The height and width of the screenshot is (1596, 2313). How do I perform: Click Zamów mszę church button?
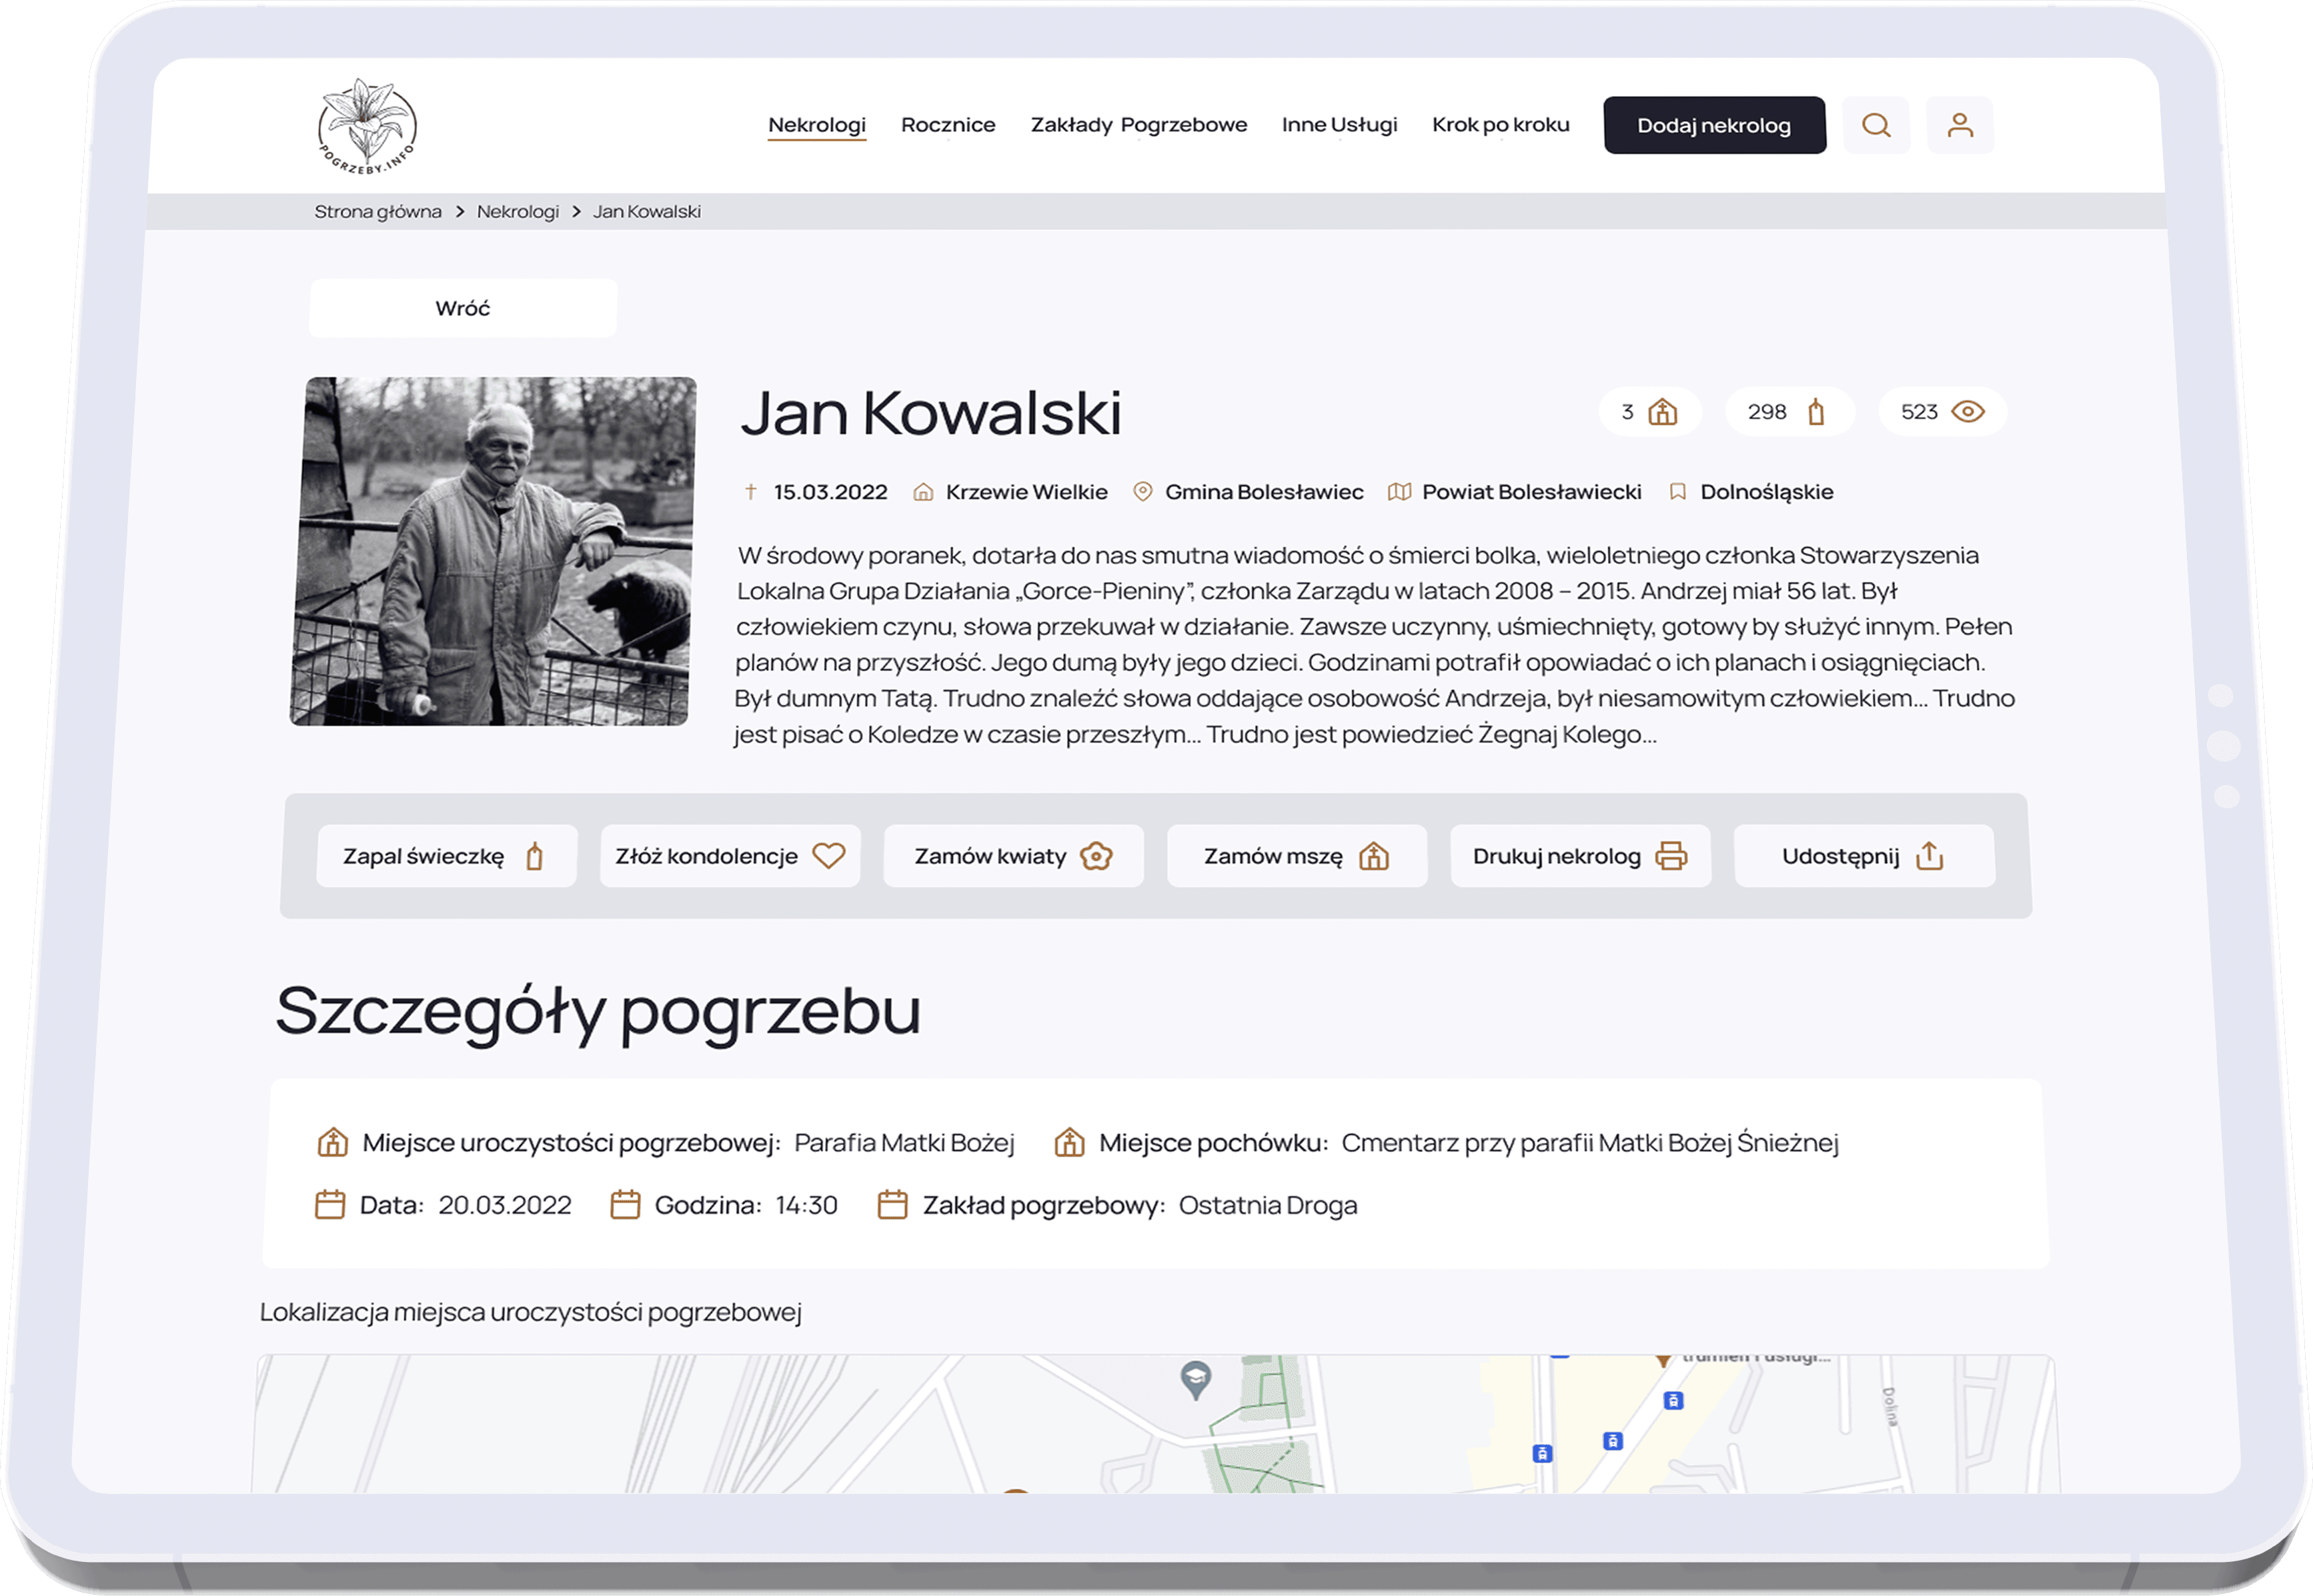(x=1296, y=856)
